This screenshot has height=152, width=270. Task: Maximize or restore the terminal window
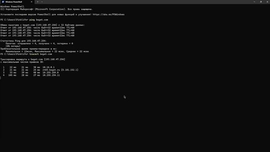pyautogui.click(x=261, y=2)
